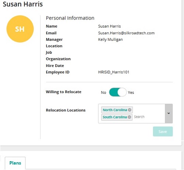Select the email Susan.Harris@silkroadtech.com

126,33
